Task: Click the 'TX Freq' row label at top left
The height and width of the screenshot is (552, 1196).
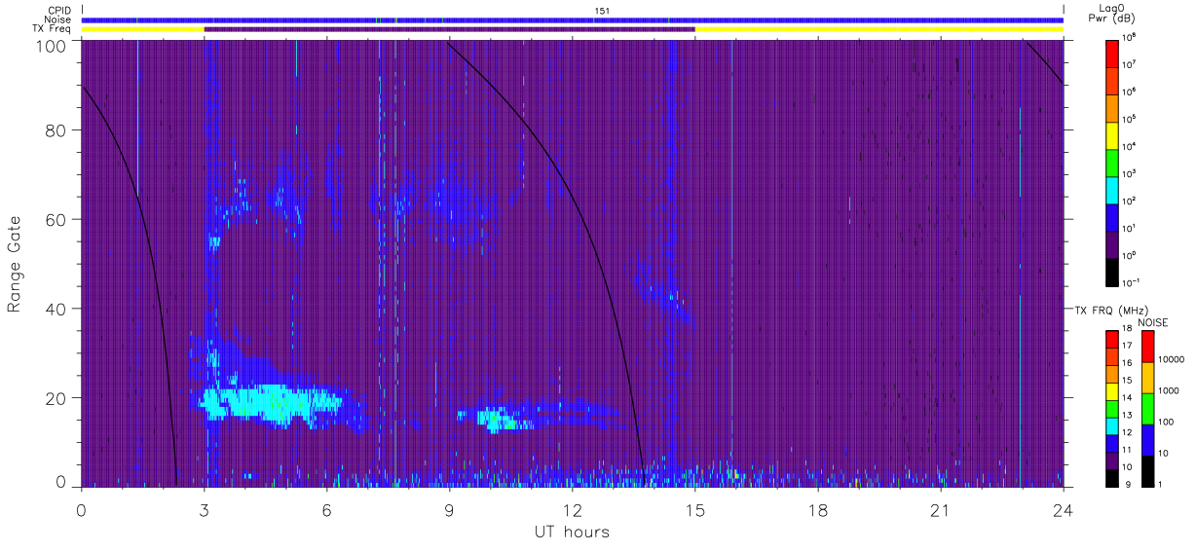Action: tap(53, 29)
